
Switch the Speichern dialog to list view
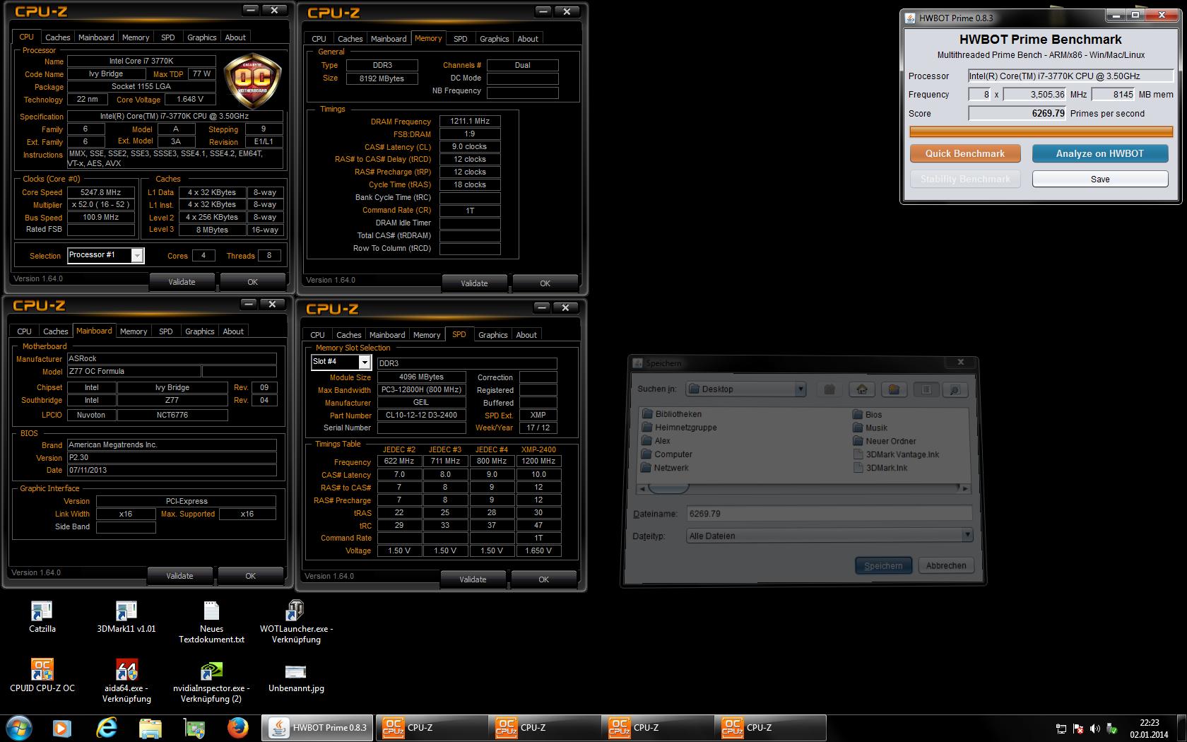point(926,389)
